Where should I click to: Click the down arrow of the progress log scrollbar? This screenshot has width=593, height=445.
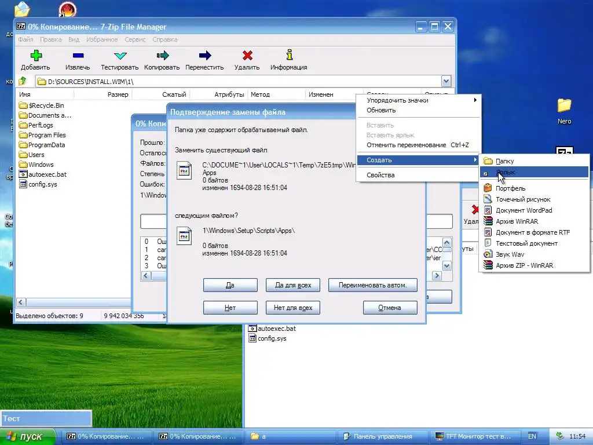point(446,265)
